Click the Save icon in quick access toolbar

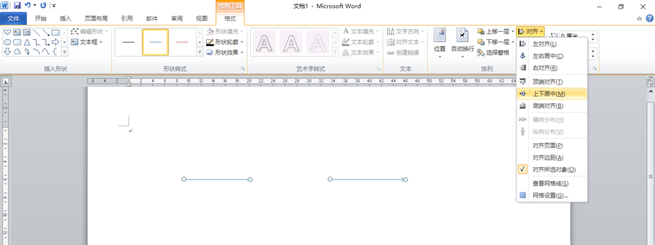[17, 6]
